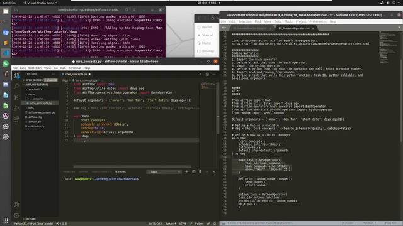The height and width of the screenshot is (226, 403).
Task: Open Manage gear in VS Code activity bar
Action: click(16, 215)
